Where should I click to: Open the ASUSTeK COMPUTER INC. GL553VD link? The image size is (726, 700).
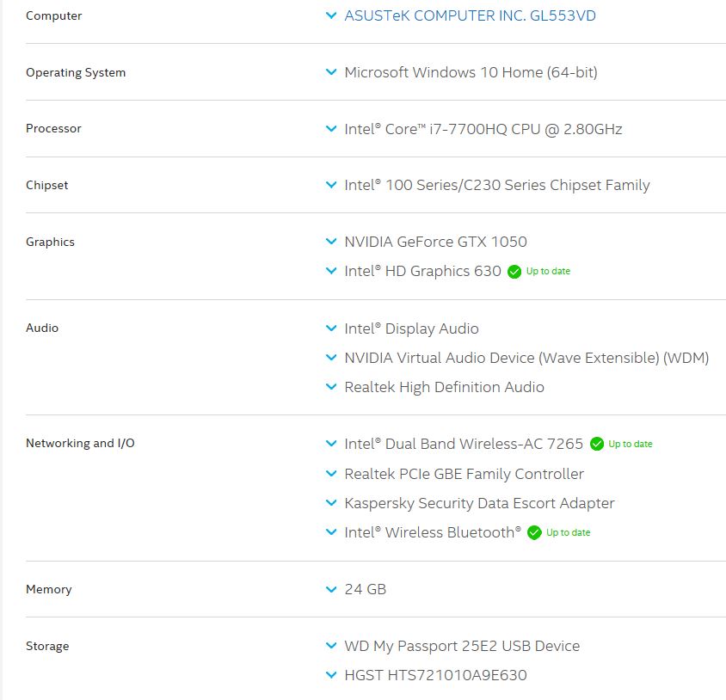470,15
